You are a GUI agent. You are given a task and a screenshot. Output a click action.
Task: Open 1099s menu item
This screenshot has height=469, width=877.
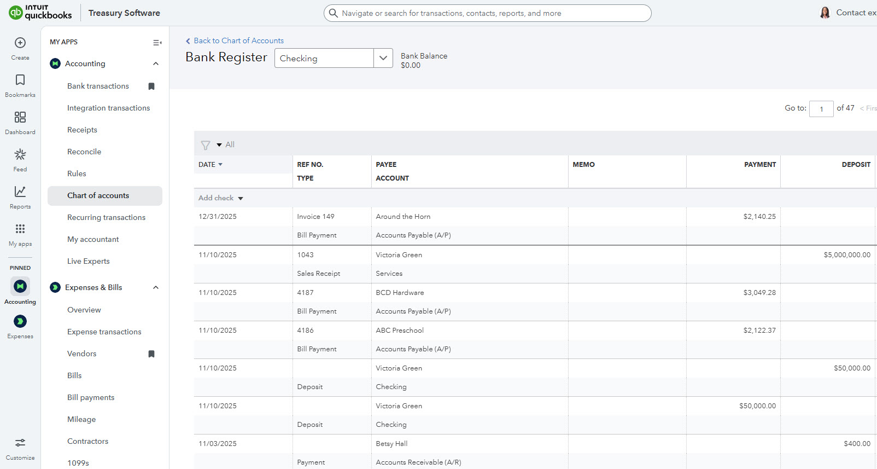coord(78,463)
